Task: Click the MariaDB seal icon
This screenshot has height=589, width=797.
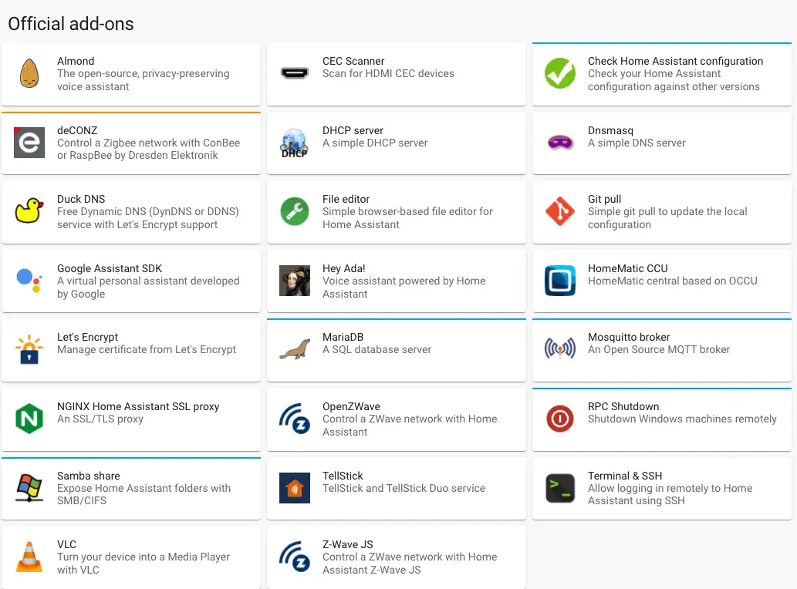Action: click(295, 350)
